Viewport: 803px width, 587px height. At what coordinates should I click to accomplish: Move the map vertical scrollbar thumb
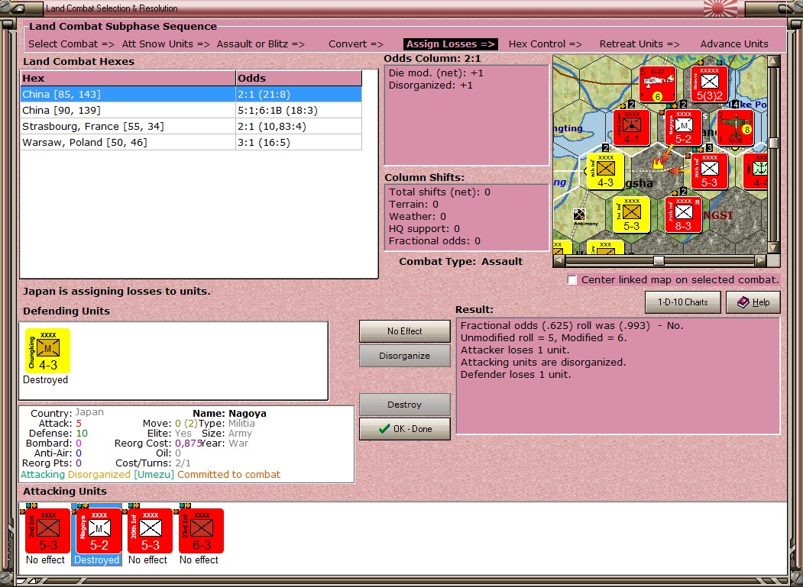click(x=773, y=142)
